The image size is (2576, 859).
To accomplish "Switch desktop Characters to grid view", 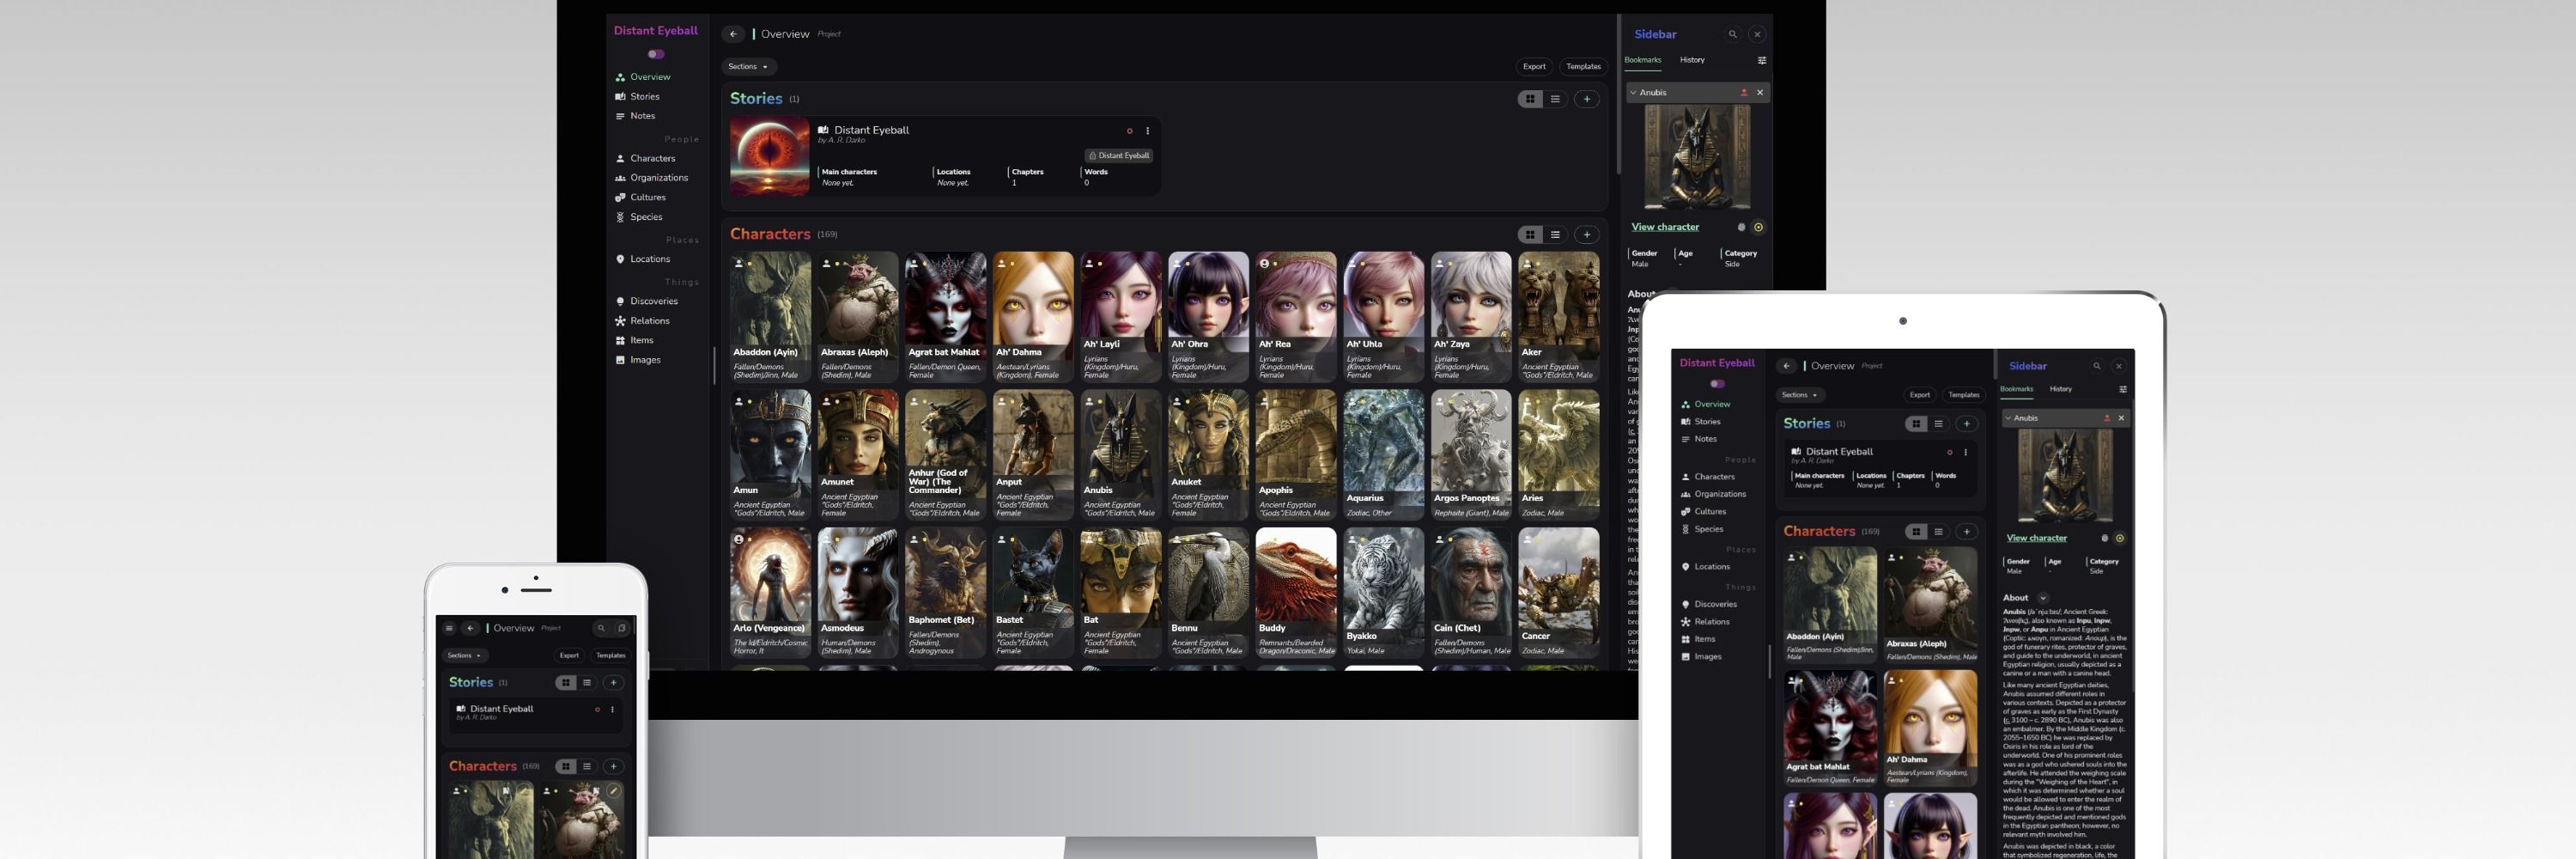I will 1530,235.
